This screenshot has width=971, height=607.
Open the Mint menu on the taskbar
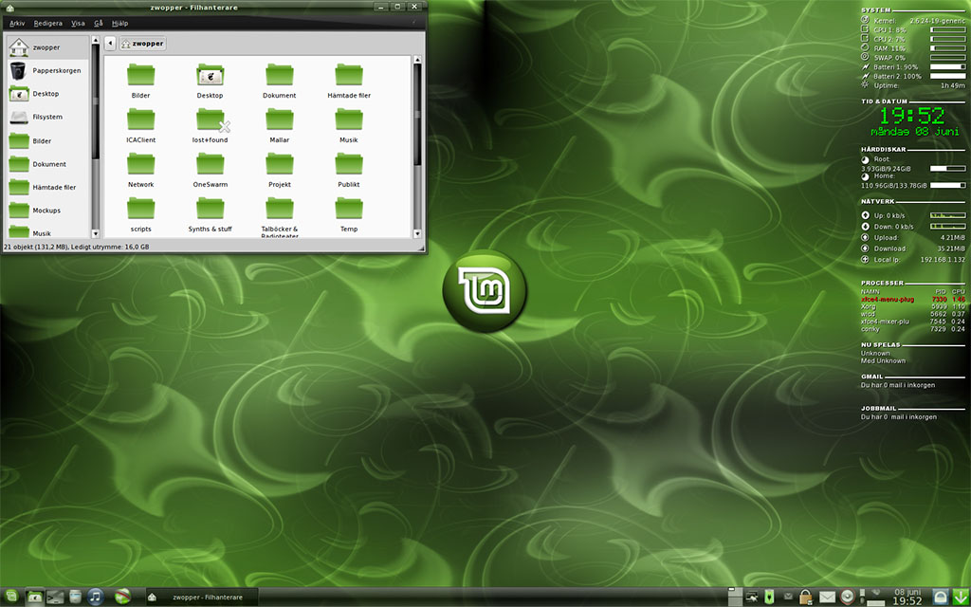click(10, 597)
